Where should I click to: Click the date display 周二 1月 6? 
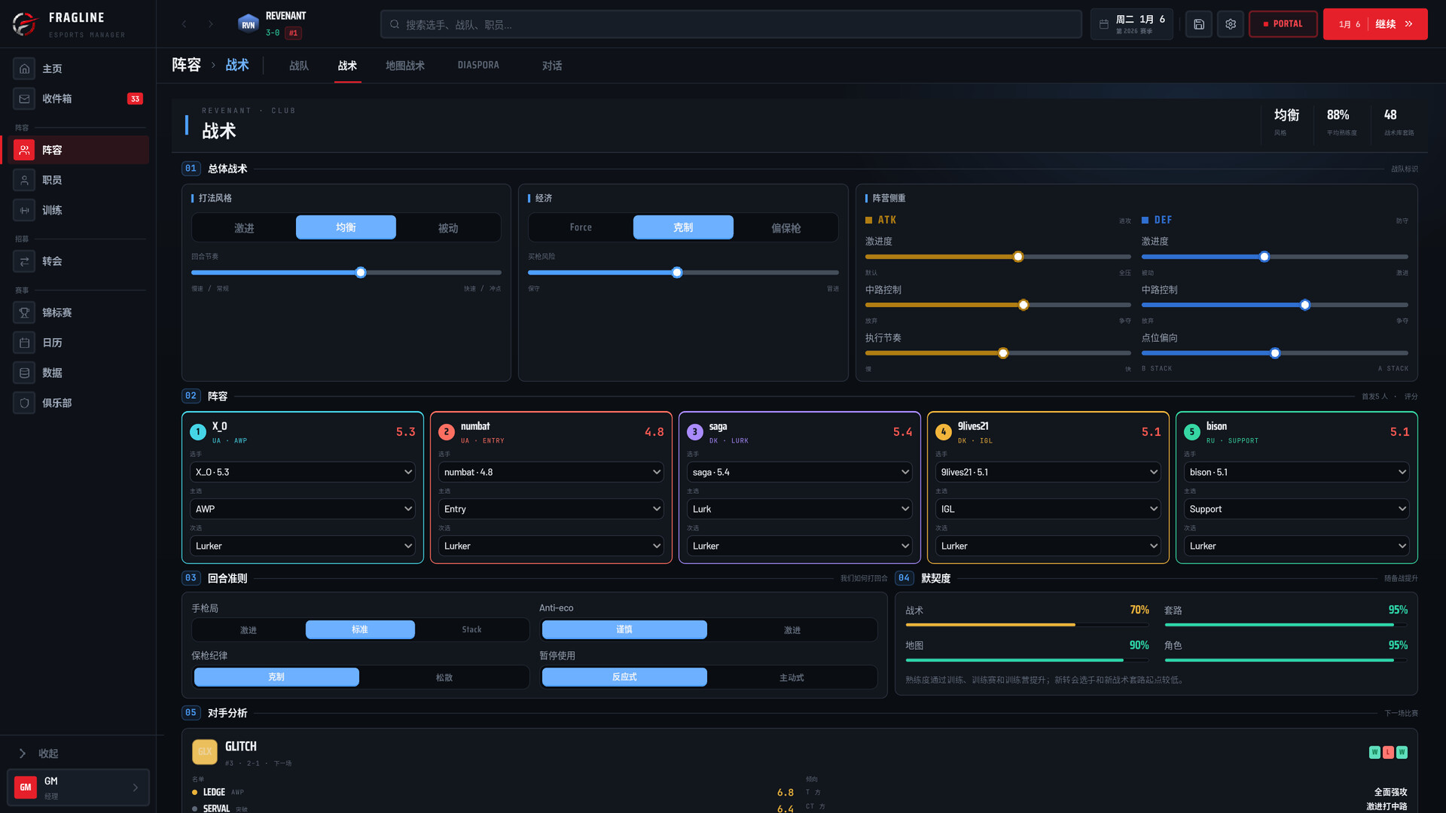(1139, 20)
